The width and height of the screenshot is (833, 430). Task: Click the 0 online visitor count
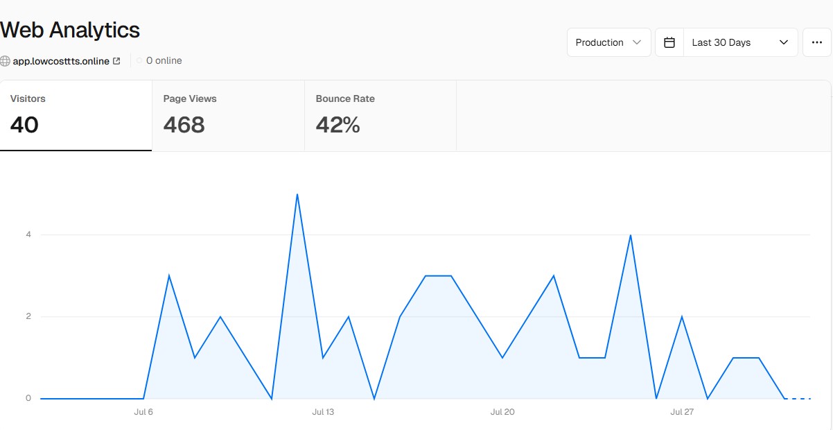click(x=164, y=61)
